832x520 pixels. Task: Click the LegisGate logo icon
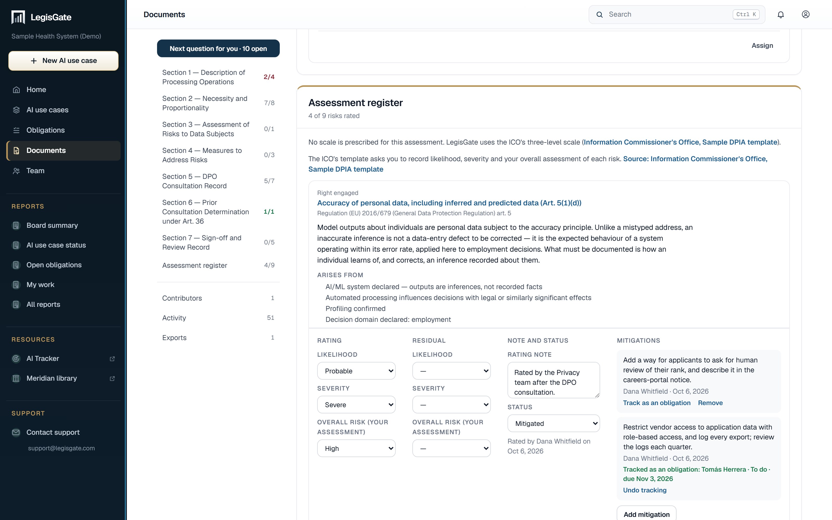pyautogui.click(x=18, y=17)
